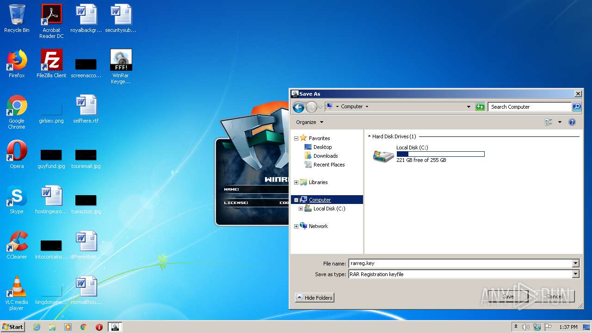The image size is (592, 333).
Task: Click Computer in the address breadcrumb
Action: point(351,106)
